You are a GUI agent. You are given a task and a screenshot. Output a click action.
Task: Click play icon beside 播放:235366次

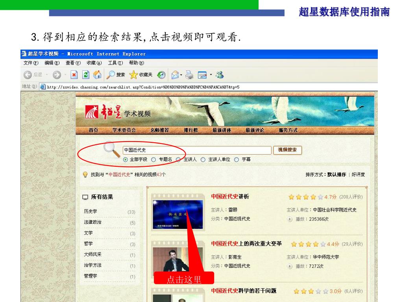click(290, 219)
